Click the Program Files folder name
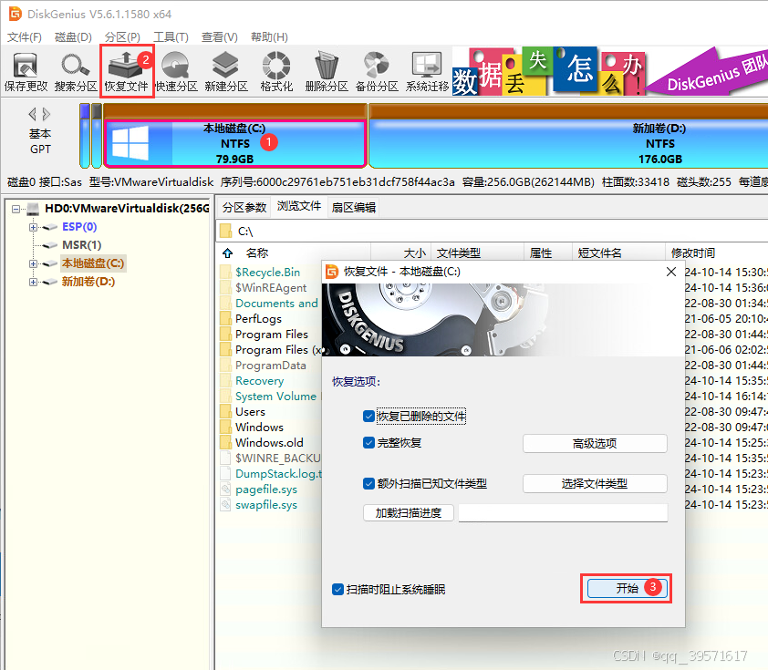The height and width of the screenshot is (670, 768). (x=272, y=335)
